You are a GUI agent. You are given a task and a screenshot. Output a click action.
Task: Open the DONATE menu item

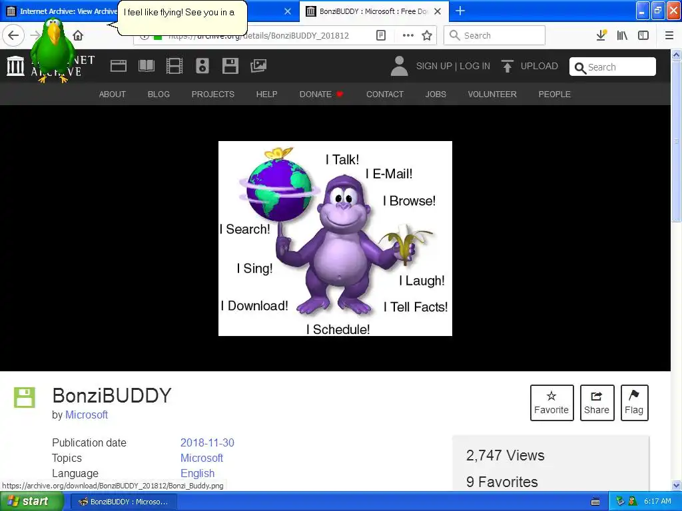[321, 94]
